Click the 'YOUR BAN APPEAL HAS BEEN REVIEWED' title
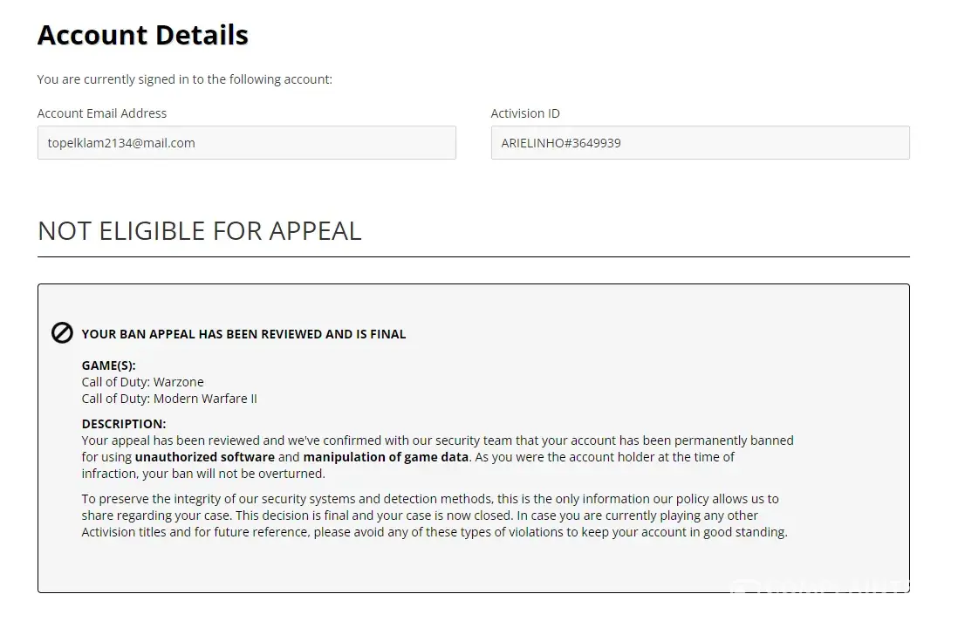The height and width of the screenshot is (635, 958). pos(243,334)
